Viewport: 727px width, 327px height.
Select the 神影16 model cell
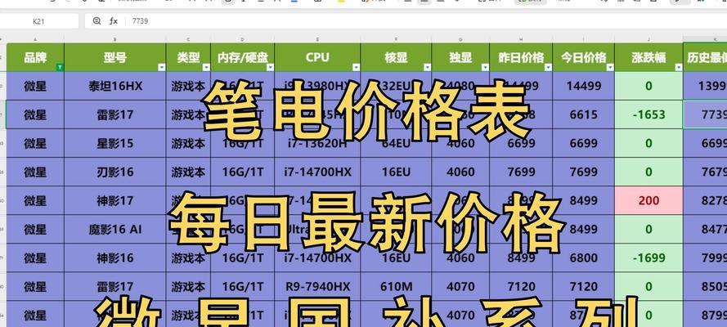pyautogui.click(x=115, y=258)
